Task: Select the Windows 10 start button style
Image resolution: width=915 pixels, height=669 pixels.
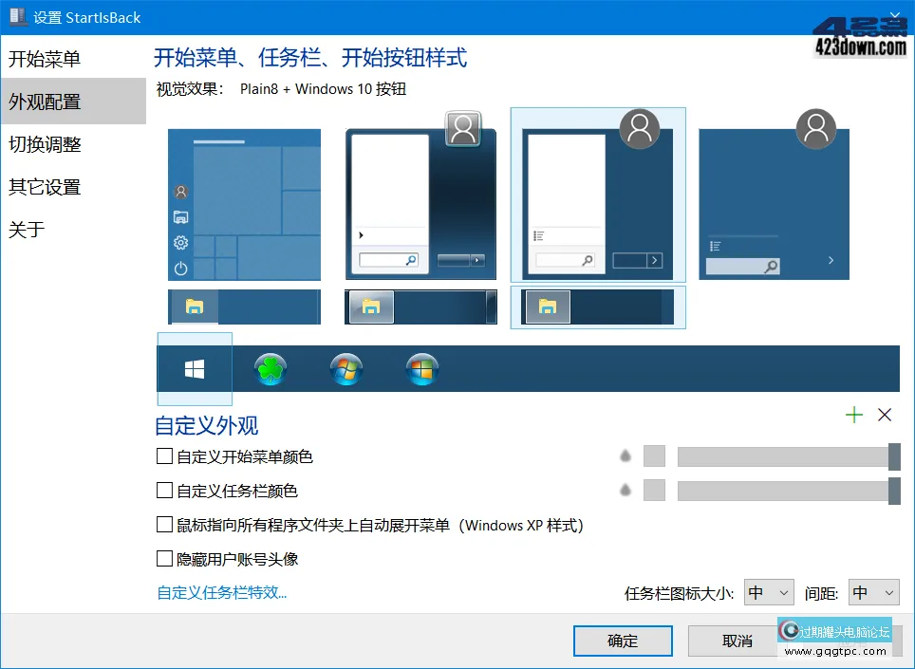Action: click(x=195, y=368)
